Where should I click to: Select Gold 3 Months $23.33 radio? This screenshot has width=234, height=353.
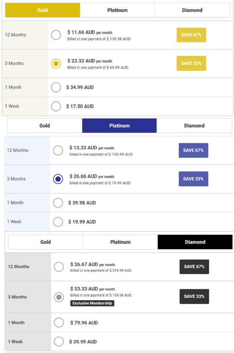56,63
